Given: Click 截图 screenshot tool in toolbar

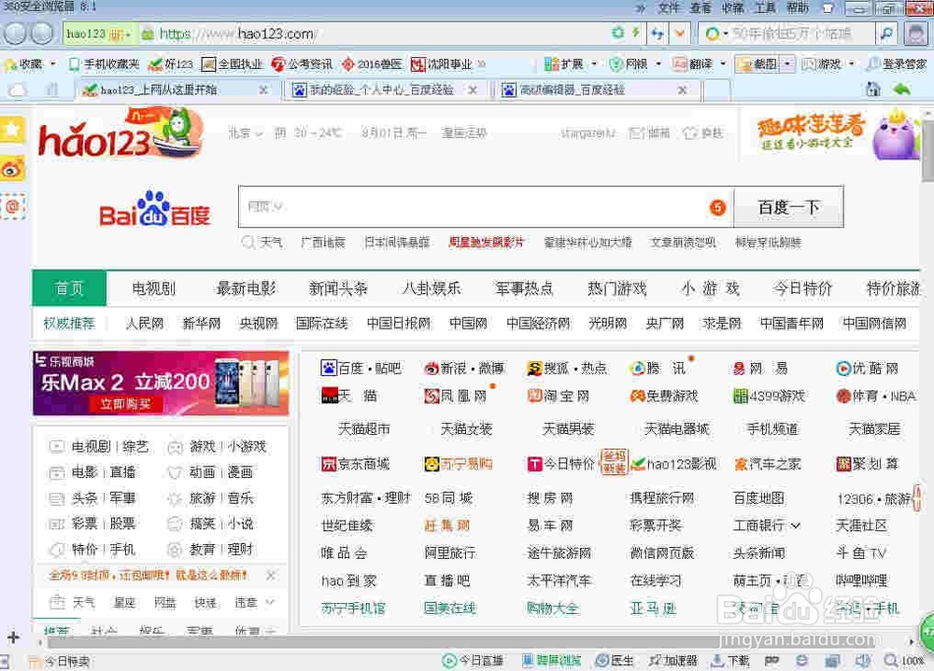Looking at the screenshot, I should [757, 63].
